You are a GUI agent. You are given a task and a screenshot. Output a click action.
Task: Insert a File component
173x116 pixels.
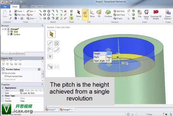140,14
